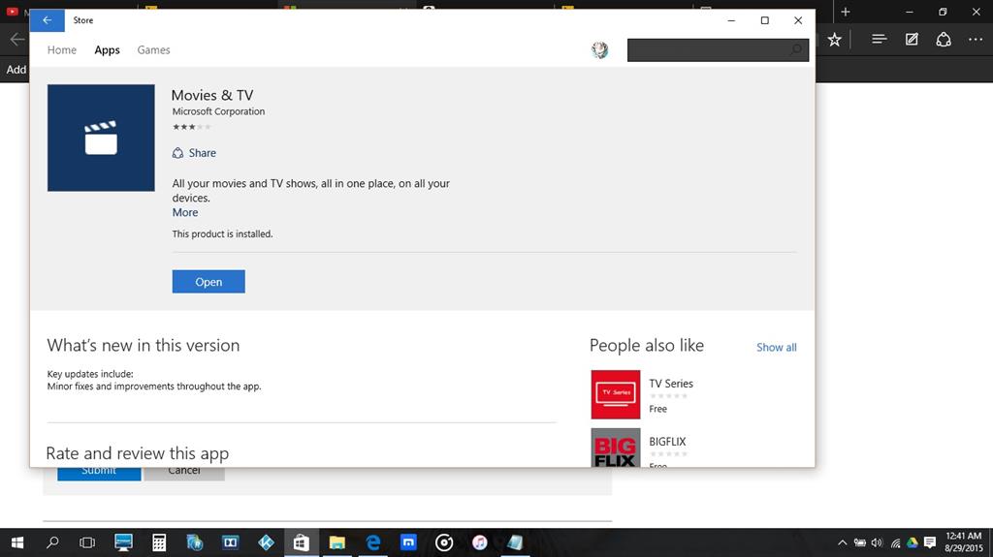Image resolution: width=993 pixels, height=557 pixels.
Task: Open Task View from the taskbar
Action: tap(87, 542)
